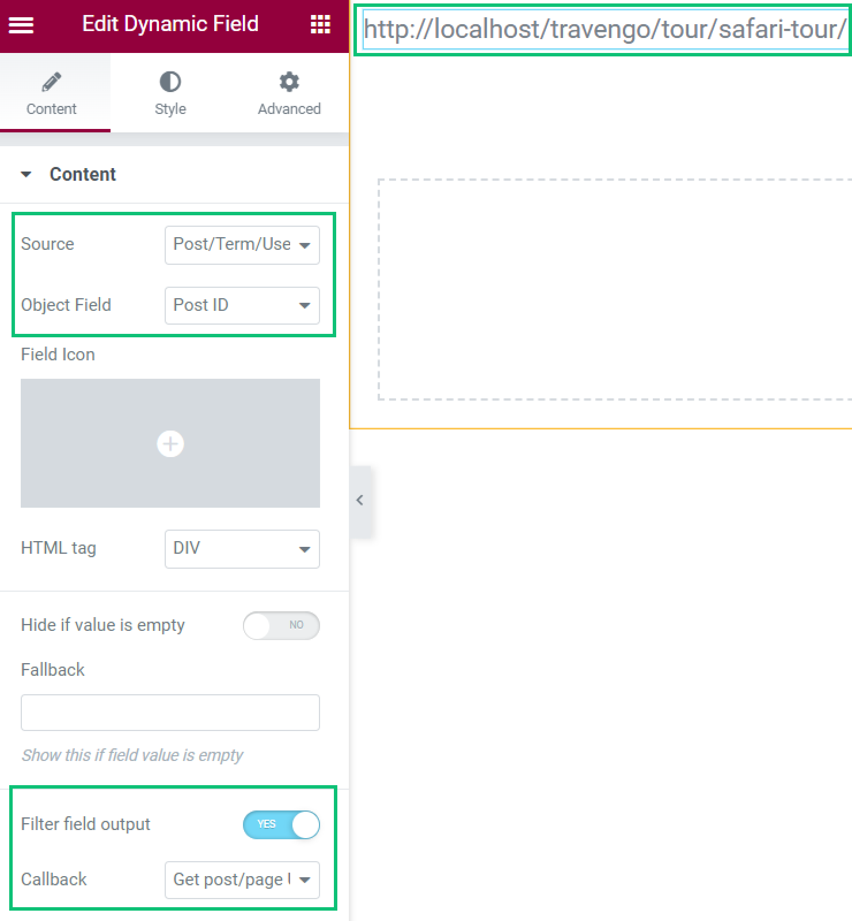
Task: Switch to the Content tab
Action: 52,93
